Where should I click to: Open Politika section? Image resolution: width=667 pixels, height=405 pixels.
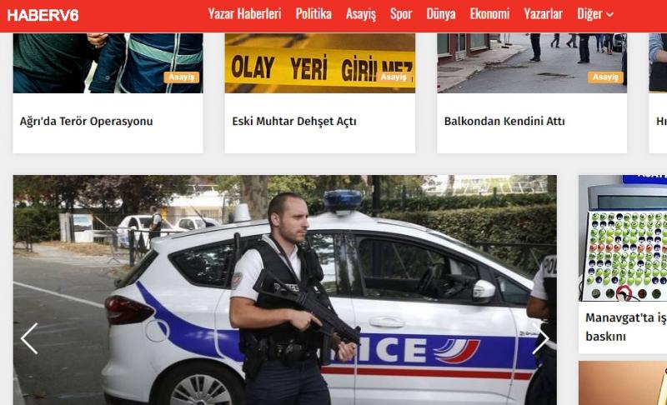[x=313, y=14]
